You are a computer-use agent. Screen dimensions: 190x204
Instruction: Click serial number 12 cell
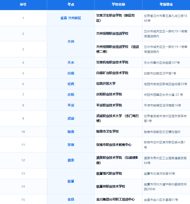click(23, 160)
